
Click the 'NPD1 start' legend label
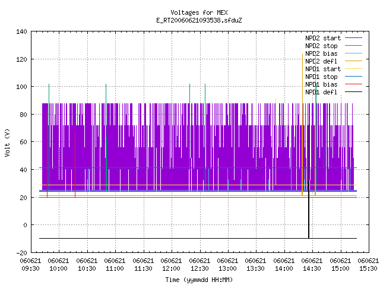click(323, 69)
